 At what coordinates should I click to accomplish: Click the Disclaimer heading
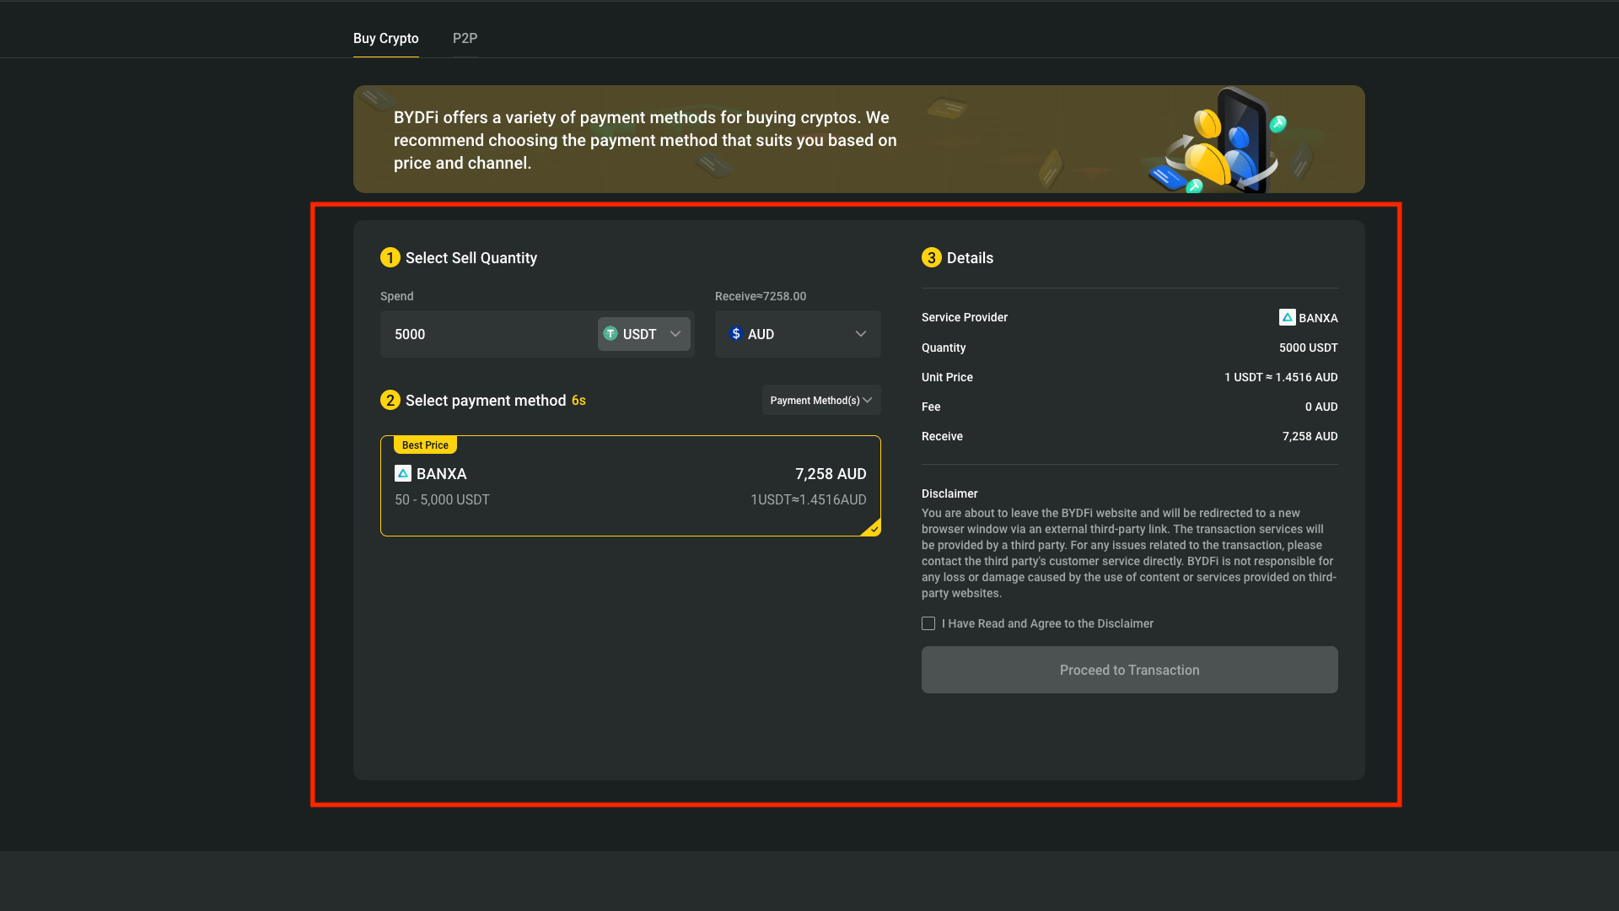[949, 493]
